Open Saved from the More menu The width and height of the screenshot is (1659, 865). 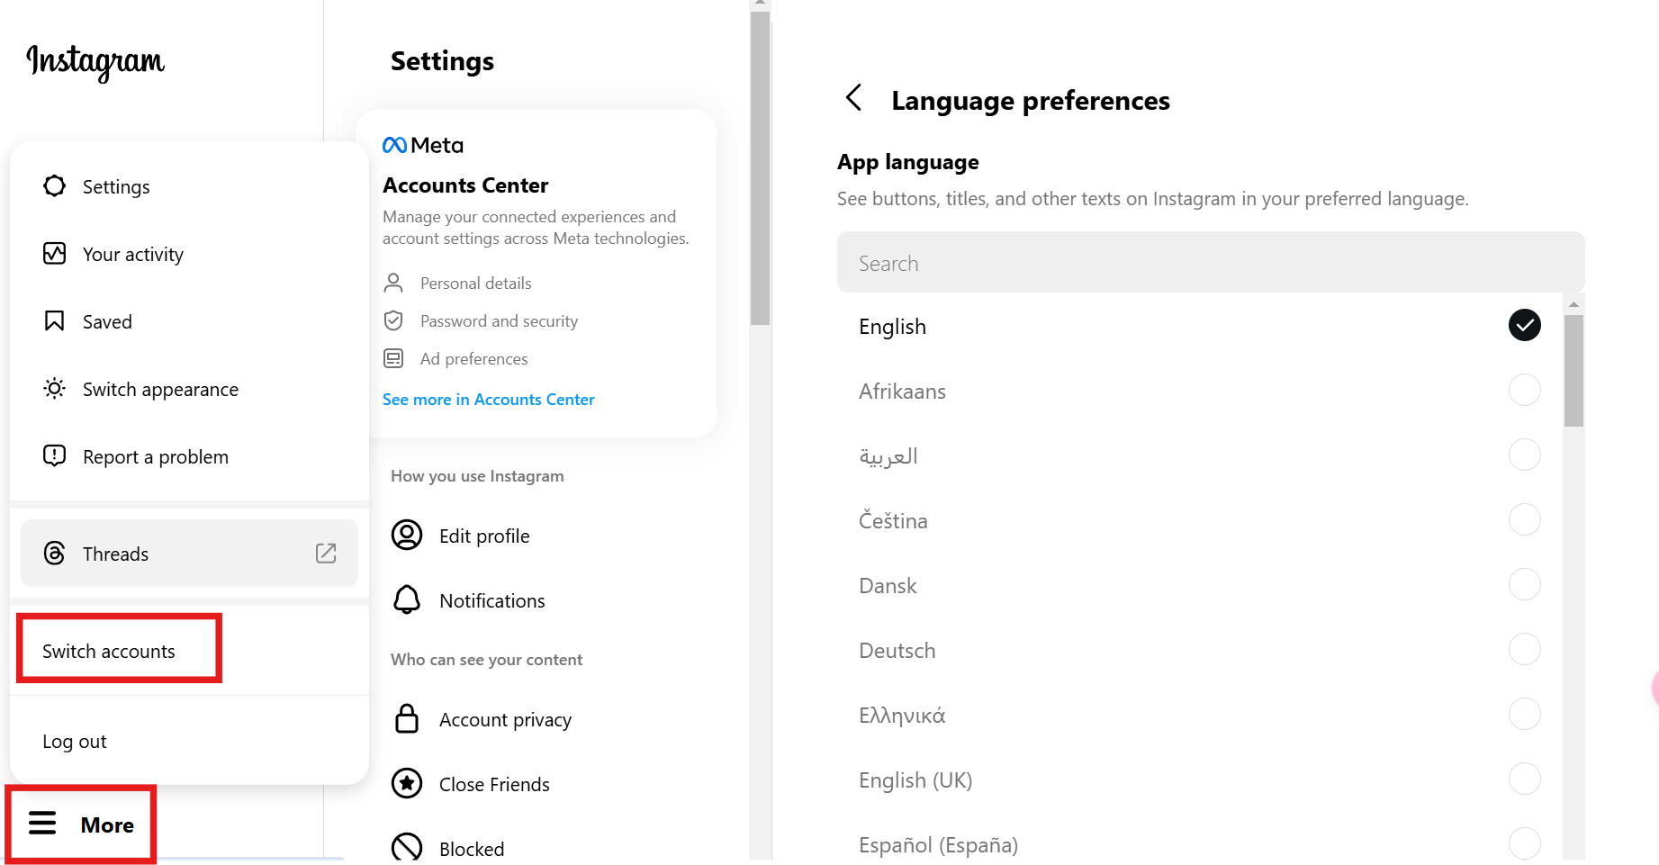coord(107,322)
